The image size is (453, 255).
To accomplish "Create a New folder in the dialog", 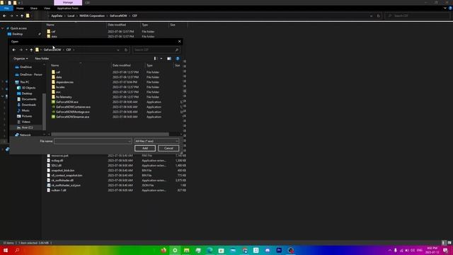I will click(42, 59).
